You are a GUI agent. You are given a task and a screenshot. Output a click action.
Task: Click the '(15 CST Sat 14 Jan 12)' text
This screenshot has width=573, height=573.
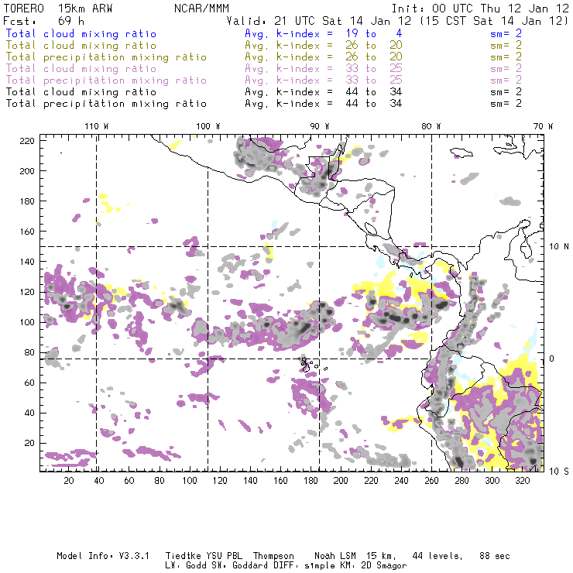(494, 21)
